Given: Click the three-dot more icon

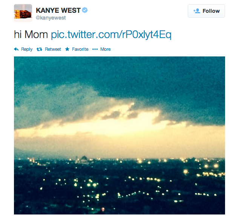Looking at the screenshot, I should tap(95, 49).
